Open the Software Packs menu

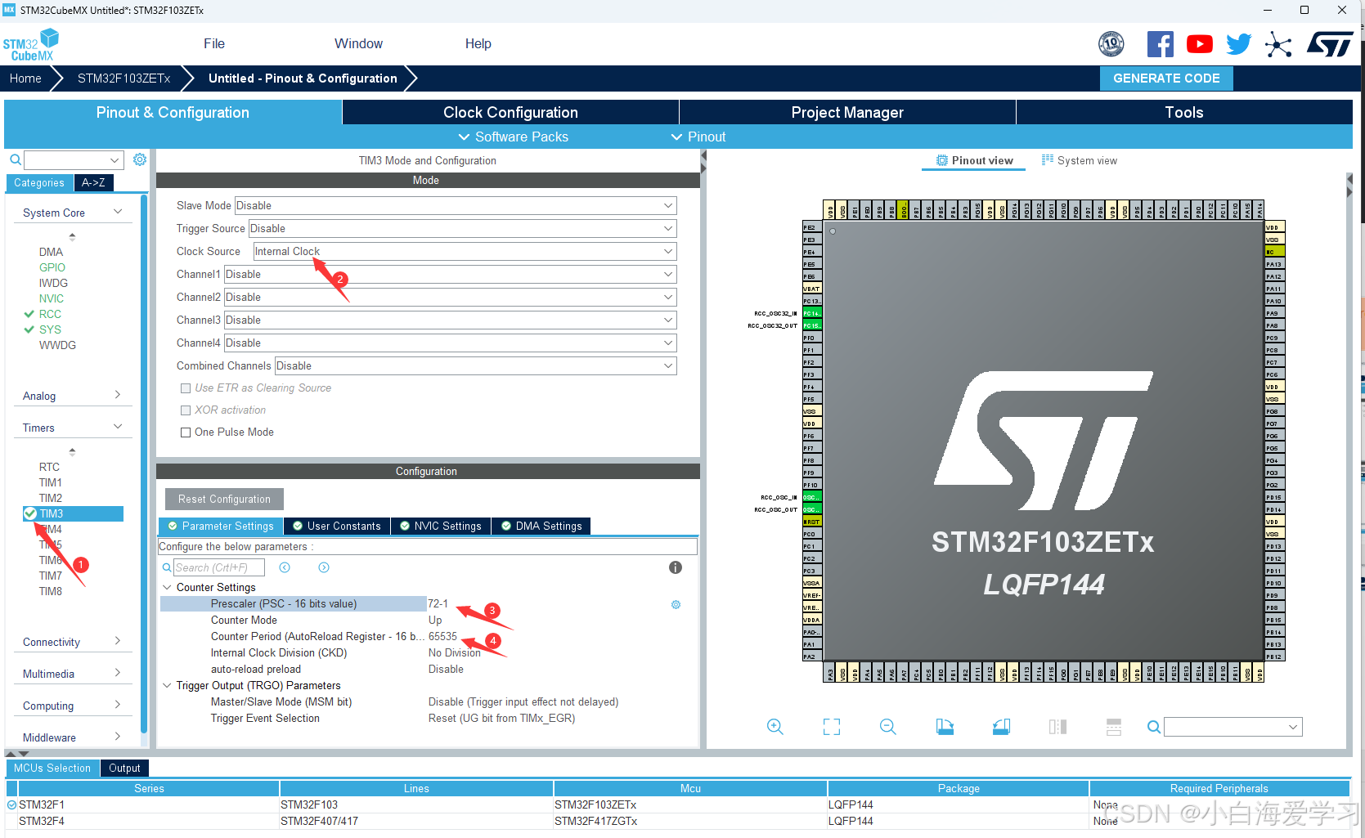click(513, 137)
